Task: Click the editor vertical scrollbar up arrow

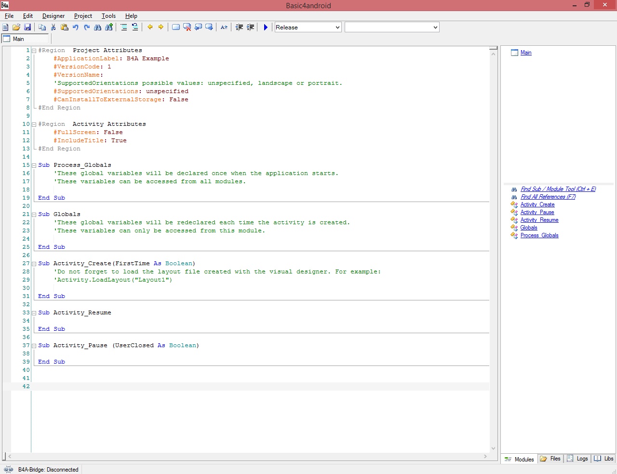Action: tap(493, 54)
